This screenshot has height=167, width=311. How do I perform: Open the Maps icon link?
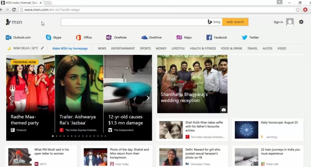[x=179, y=37]
